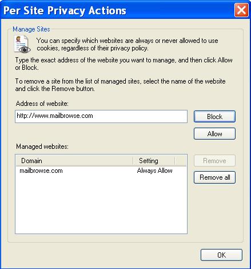The image size is (251, 269).
Task: Select mailbrowse.com in managed websites list
Action: coord(41,171)
